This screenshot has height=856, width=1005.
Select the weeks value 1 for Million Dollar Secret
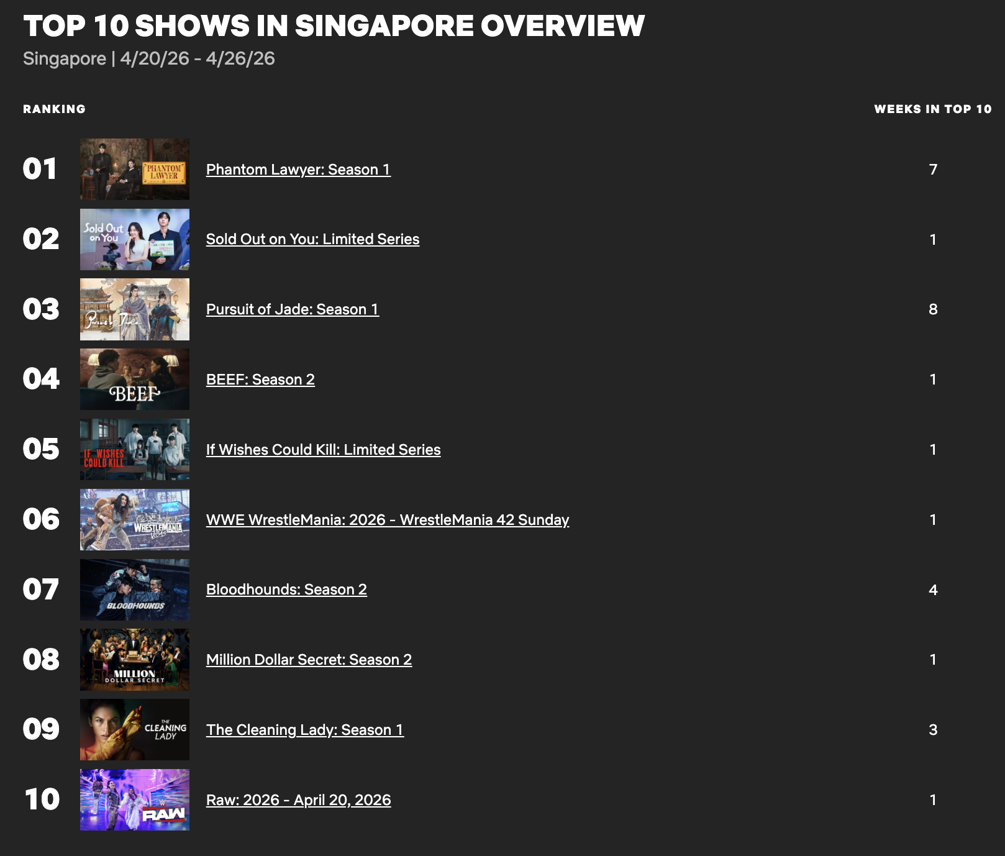point(933,660)
